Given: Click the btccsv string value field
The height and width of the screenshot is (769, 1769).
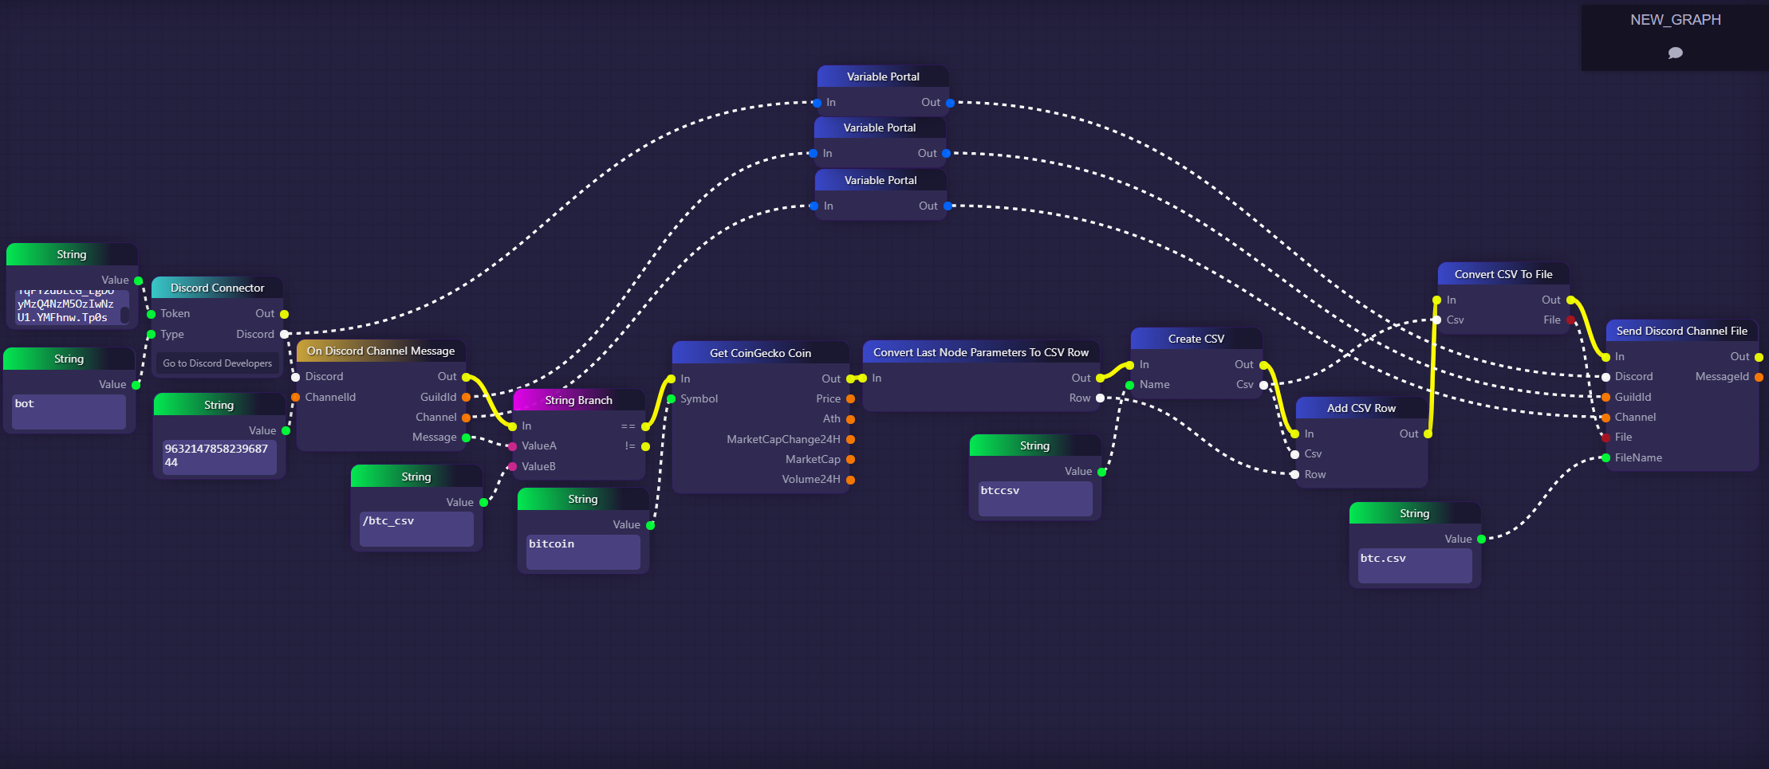Looking at the screenshot, I should tap(1034, 498).
